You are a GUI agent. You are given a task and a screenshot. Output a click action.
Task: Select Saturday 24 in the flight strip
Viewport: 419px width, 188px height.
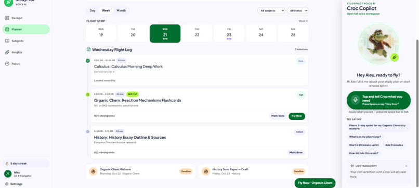(x=261, y=33)
